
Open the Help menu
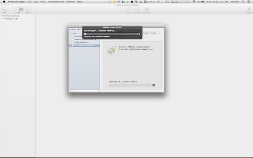point(79,2)
